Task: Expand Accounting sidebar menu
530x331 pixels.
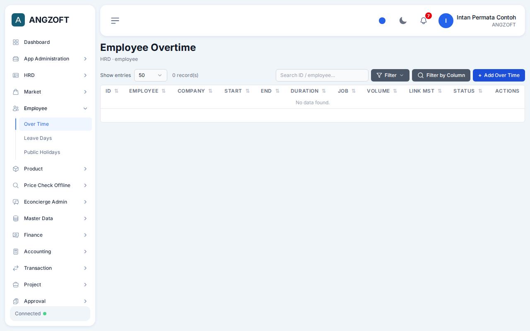Action: (50, 252)
